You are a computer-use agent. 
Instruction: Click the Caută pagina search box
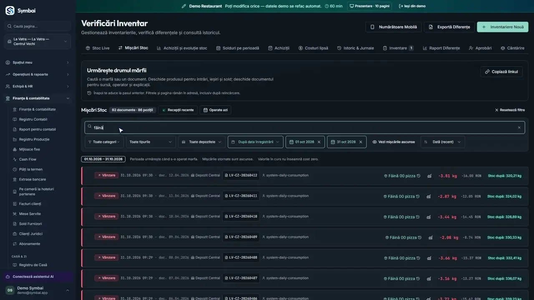pos(38,26)
